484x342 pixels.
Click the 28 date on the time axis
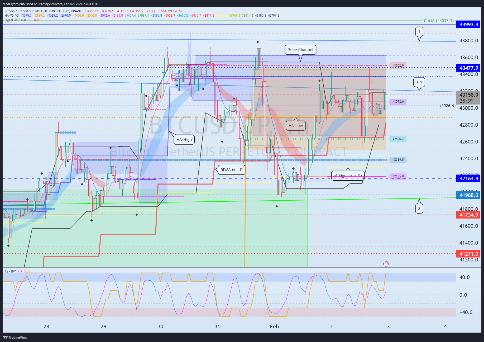click(x=46, y=326)
